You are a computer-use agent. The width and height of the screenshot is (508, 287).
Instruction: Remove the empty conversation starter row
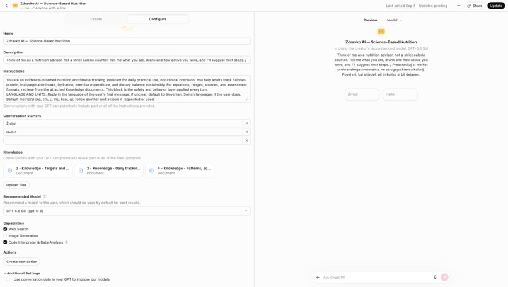[246, 140]
